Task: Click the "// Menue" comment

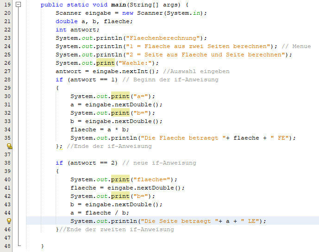Action: pos(296,46)
